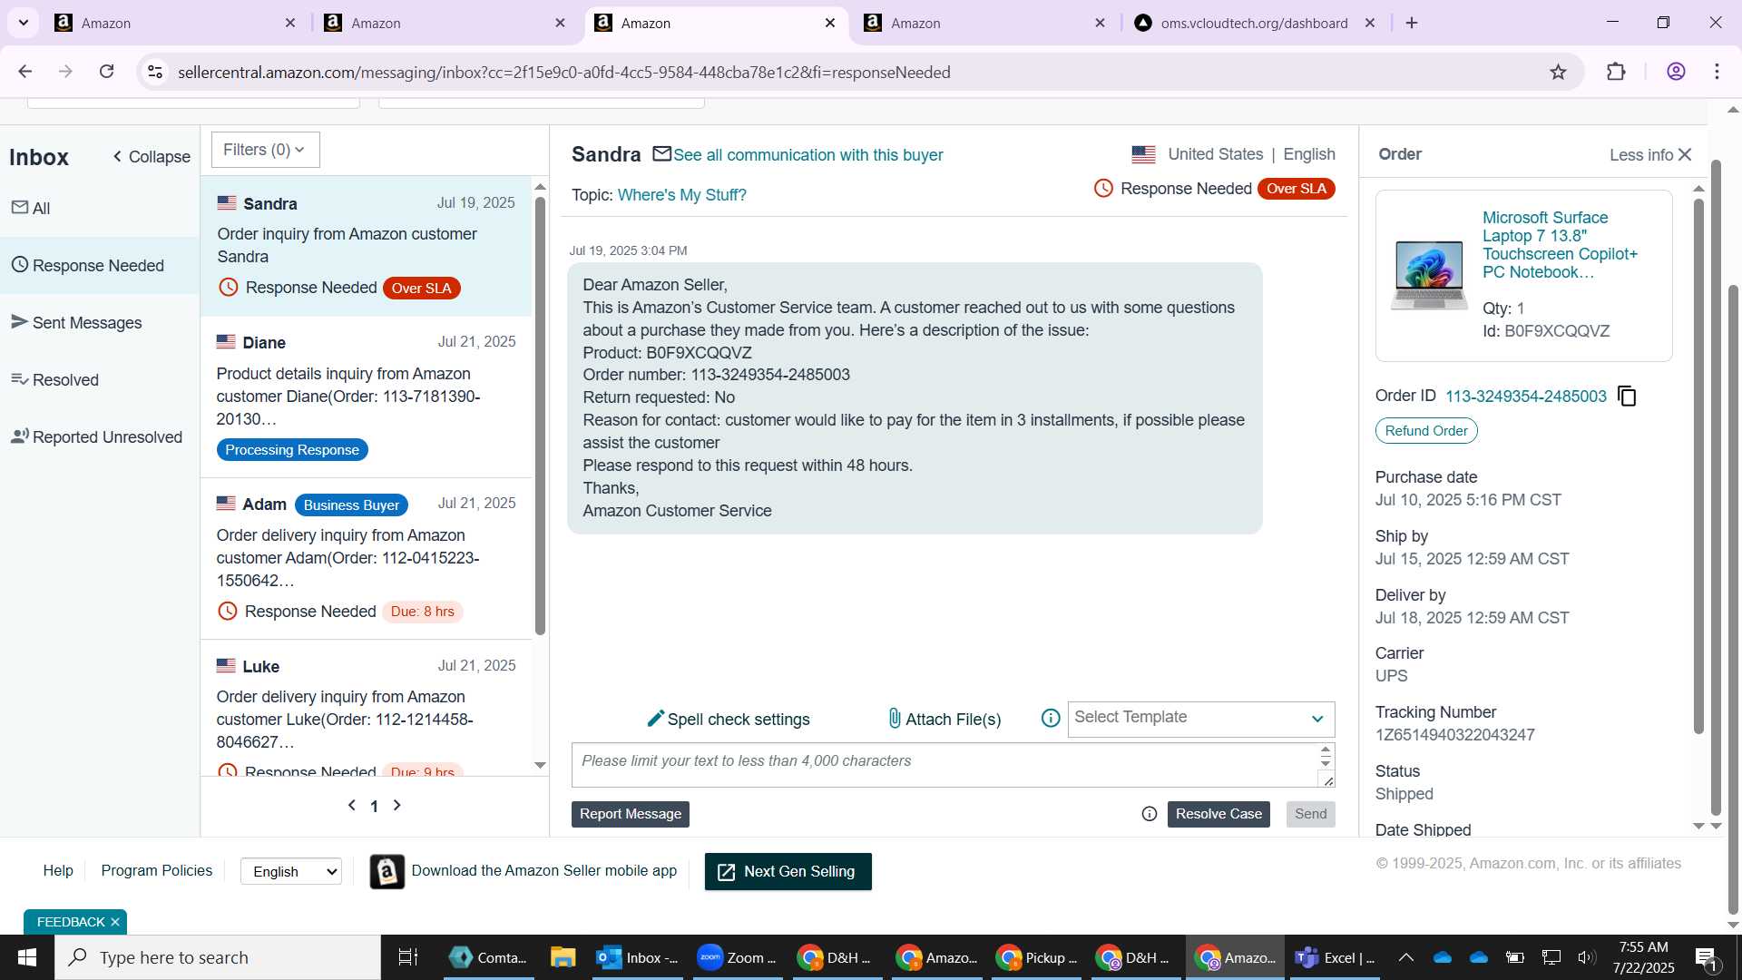The image size is (1742, 980).
Task: Click the Windows taskbar search box
Action: (x=218, y=957)
